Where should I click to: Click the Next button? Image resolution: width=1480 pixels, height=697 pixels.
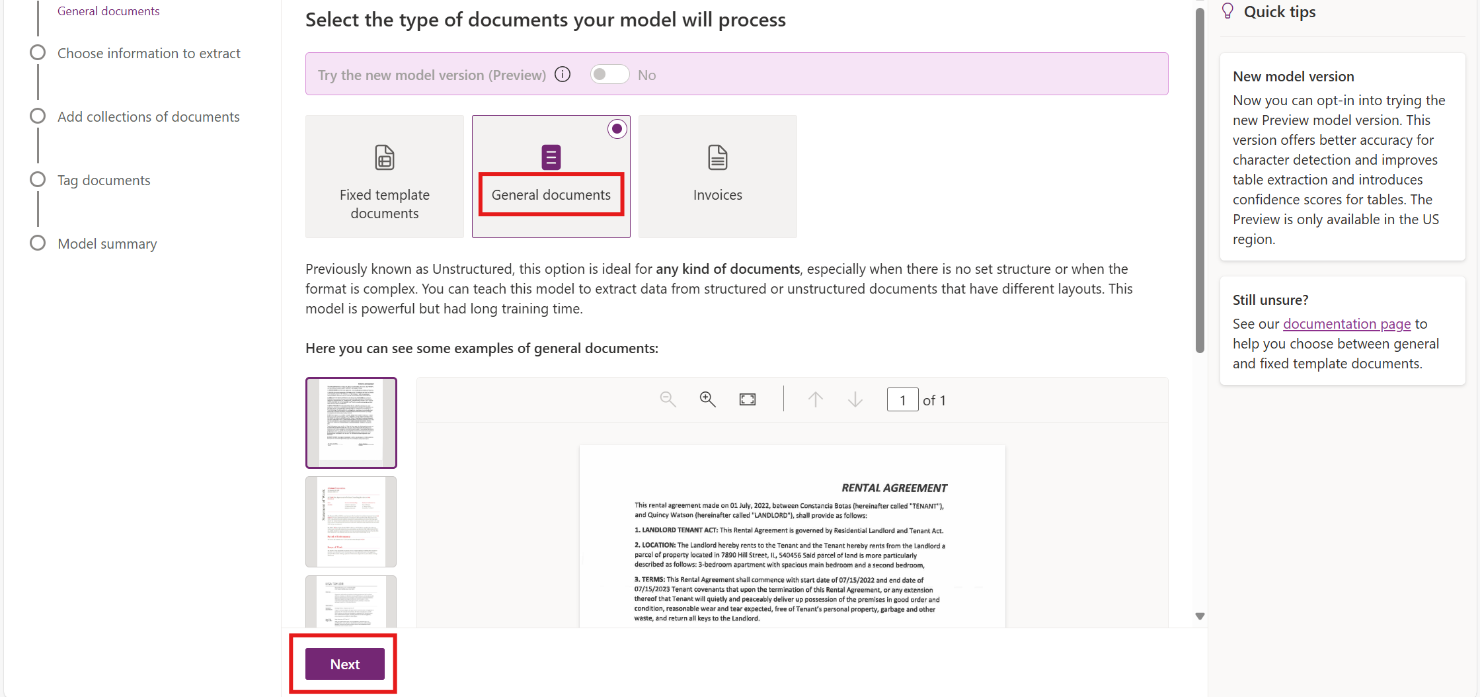coord(344,664)
